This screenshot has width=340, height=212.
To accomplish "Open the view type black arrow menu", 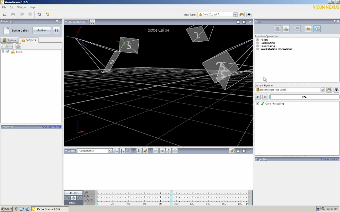I will point(249,15).
